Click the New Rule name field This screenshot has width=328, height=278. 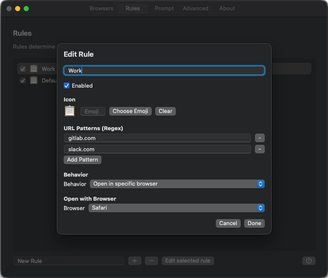(69, 261)
